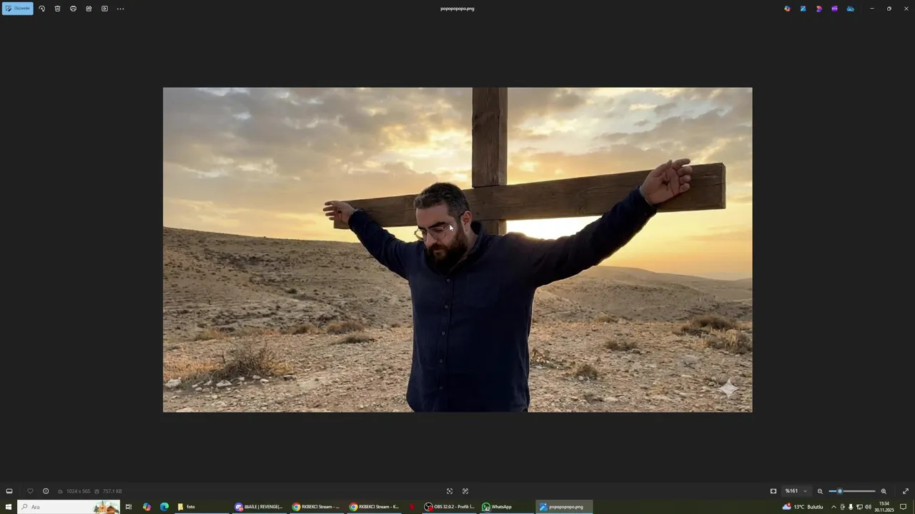
Task: Click the colorful Designer icon at top right
Action: [787, 9]
